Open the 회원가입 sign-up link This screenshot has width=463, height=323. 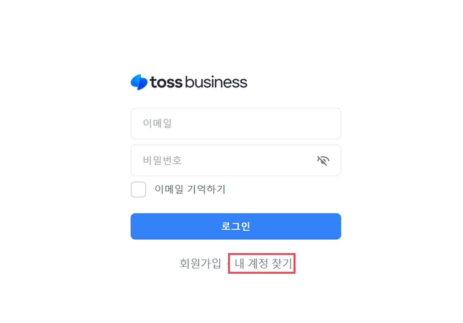tap(200, 263)
